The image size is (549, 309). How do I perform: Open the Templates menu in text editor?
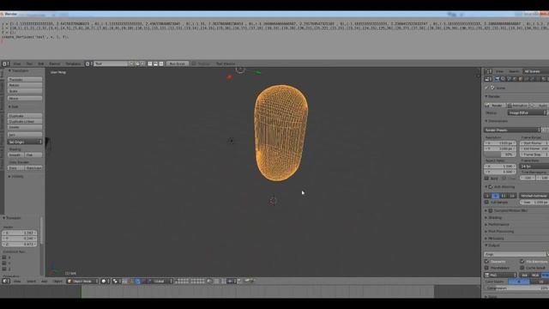(x=73, y=64)
